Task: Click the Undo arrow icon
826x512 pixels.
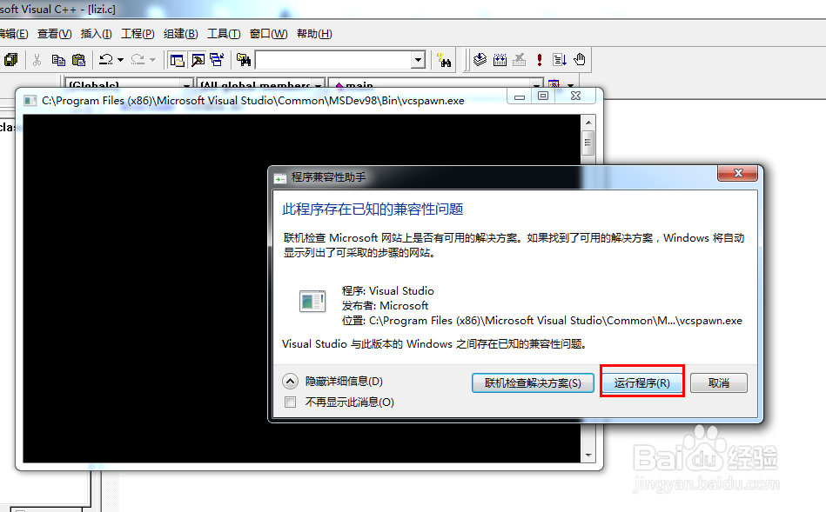Action: [106, 60]
